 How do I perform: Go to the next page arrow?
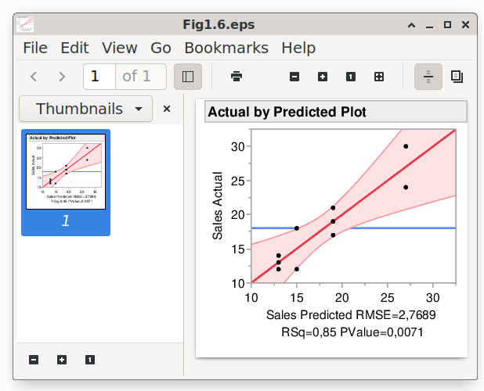62,77
